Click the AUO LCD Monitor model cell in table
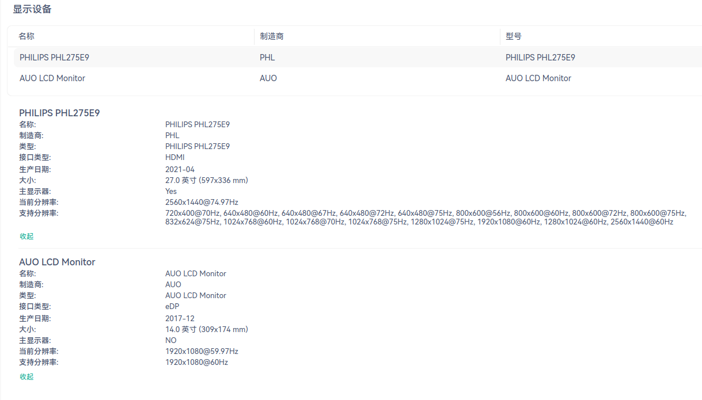The image size is (702, 400). point(538,78)
